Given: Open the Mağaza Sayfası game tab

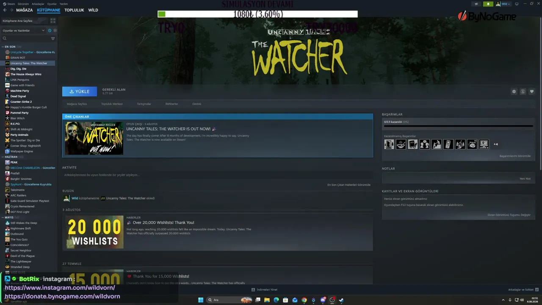Looking at the screenshot, I should [x=77, y=104].
